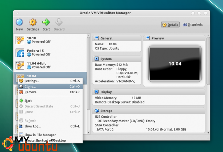Click the Storage disk icon
The image size is (223, 152).
click(x=97, y=111)
